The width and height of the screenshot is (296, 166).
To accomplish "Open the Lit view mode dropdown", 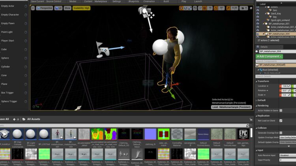I will click(58, 8).
